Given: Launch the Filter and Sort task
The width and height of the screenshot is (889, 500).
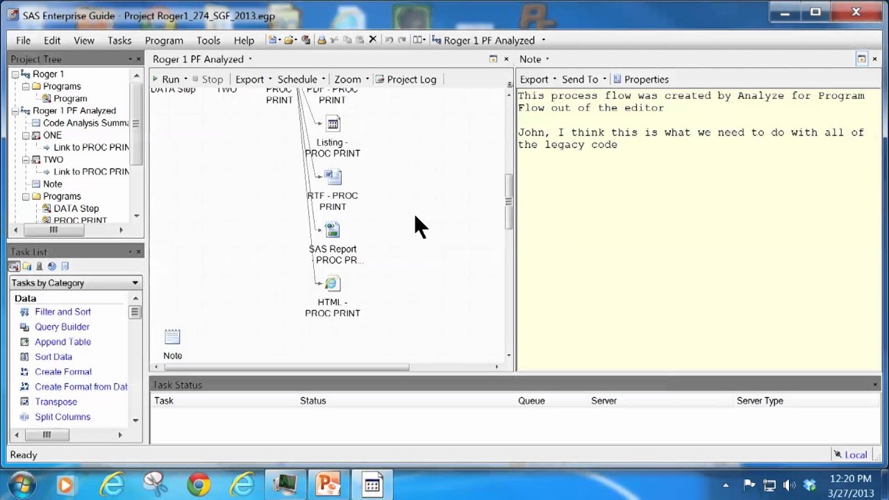Looking at the screenshot, I should [x=63, y=312].
